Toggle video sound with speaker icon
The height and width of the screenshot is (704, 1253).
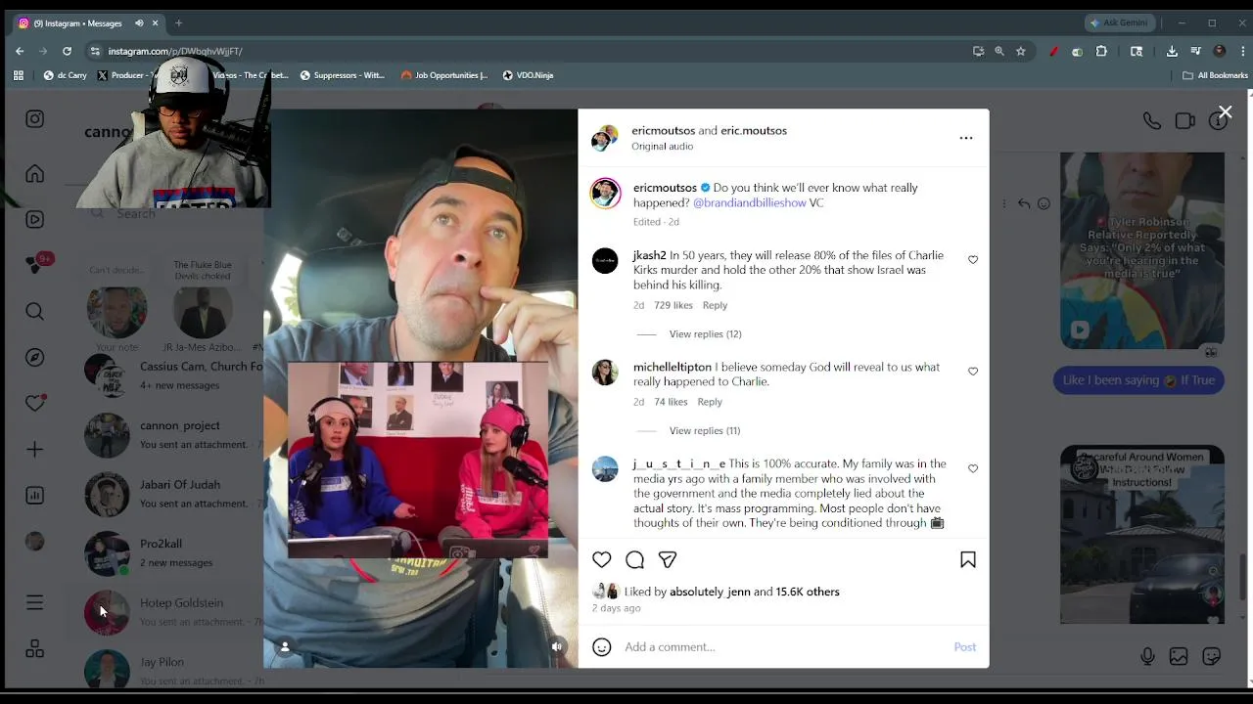557,646
